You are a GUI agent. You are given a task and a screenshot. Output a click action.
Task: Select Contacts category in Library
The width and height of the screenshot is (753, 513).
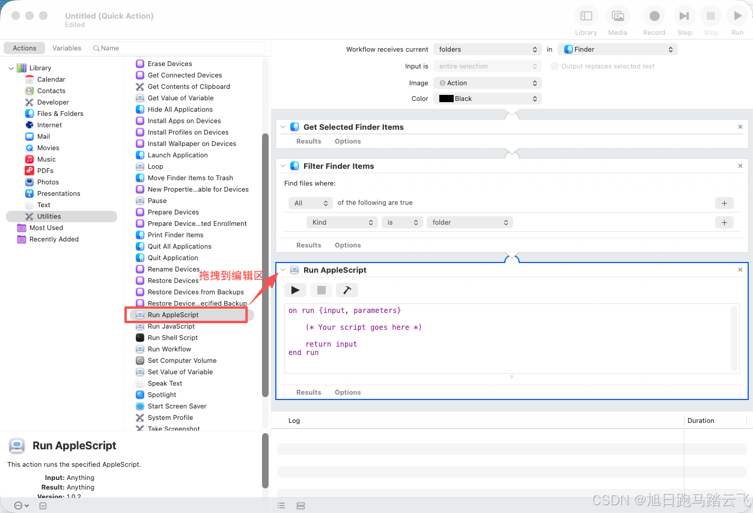pos(51,91)
